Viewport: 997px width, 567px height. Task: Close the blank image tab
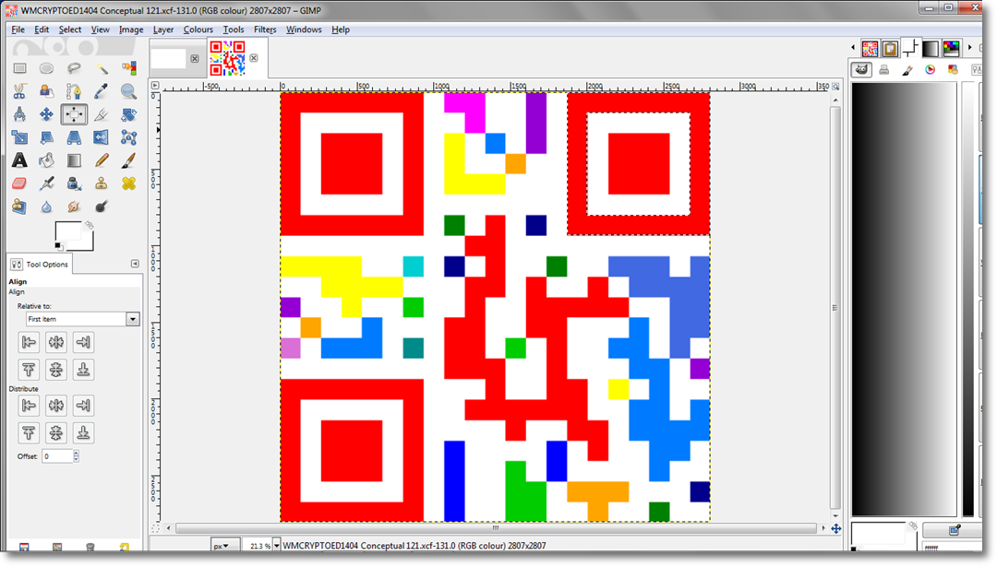tap(195, 58)
